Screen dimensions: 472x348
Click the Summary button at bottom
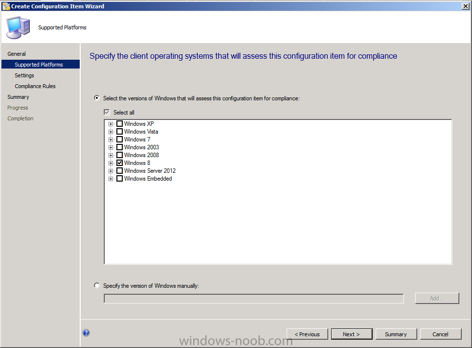[x=396, y=334]
